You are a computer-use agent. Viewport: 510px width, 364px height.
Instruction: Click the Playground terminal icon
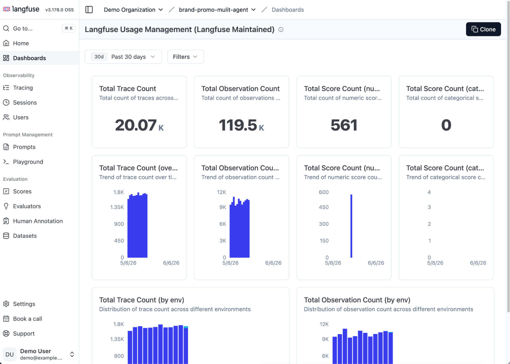[x=6, y=162]
